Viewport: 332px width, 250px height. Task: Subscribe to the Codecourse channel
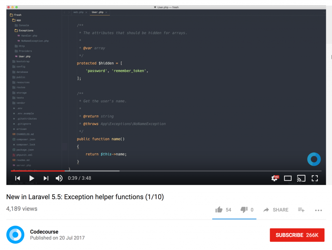pos(297,235)
